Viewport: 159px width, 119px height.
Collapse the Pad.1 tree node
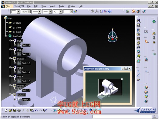tap(10, 40)
